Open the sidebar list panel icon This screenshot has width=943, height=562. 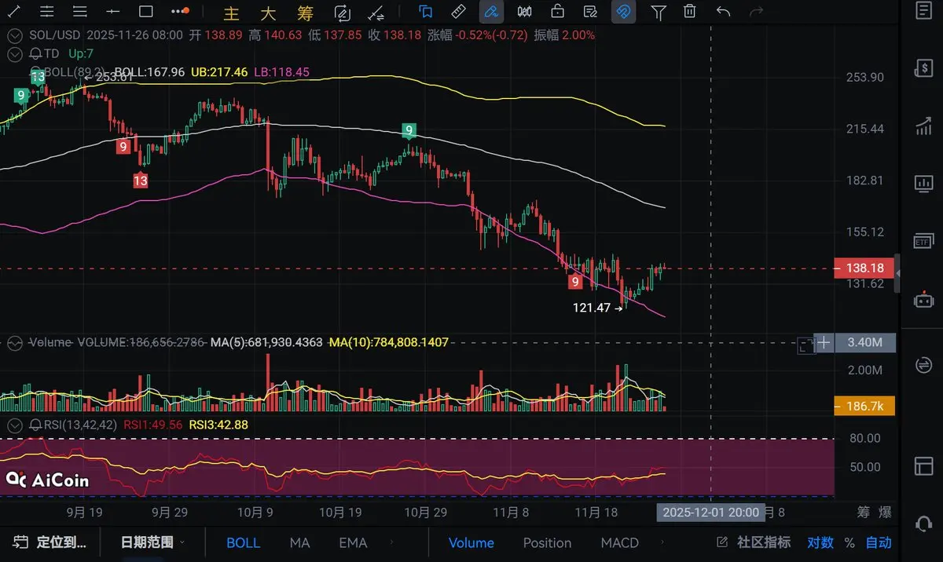tap(923, 11)
